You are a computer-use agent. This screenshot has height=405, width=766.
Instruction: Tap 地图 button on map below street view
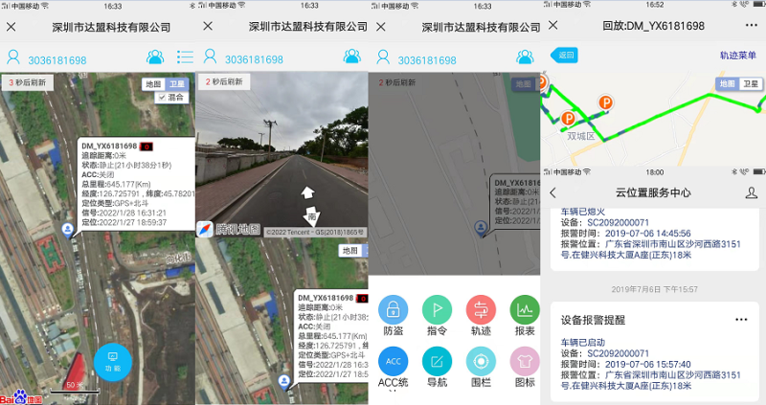click(x=350, y=251)
